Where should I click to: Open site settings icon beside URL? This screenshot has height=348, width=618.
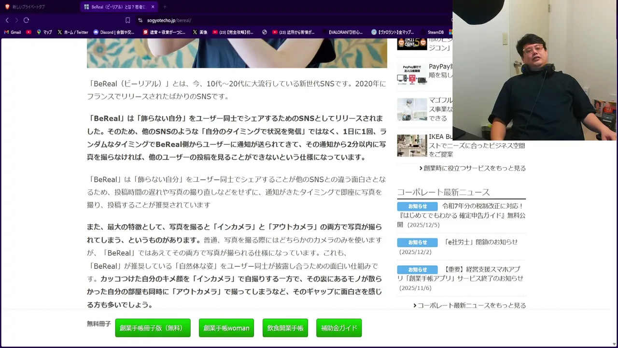pyautogui.click(x=140, y=20)
